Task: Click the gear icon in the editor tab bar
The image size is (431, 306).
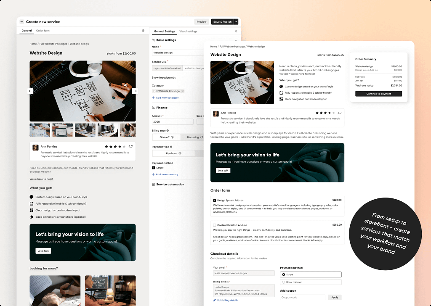Action: [143, 30]
